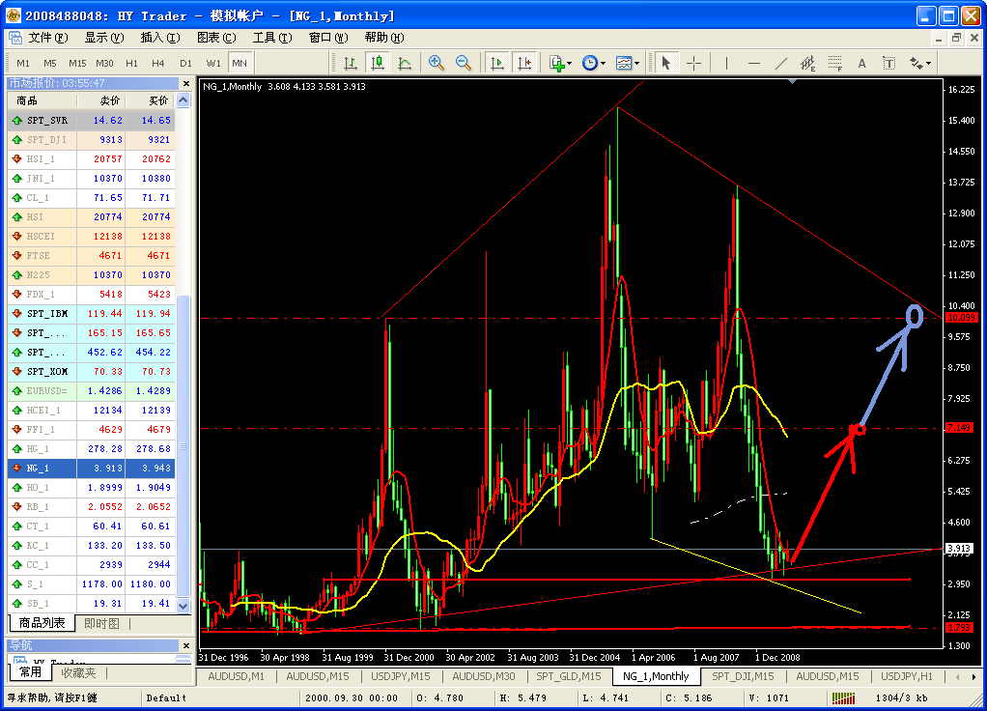Screen dimensions: 987x711
Task: Set timeframe to H4
Action: click(x=158, y=63)
